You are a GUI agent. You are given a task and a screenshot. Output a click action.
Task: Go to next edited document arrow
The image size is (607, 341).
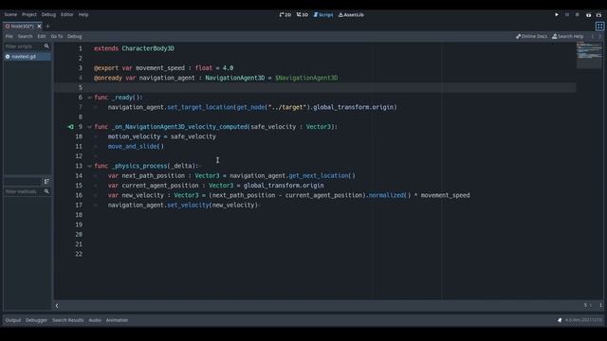pyautogui.click(x=600, y=36)
